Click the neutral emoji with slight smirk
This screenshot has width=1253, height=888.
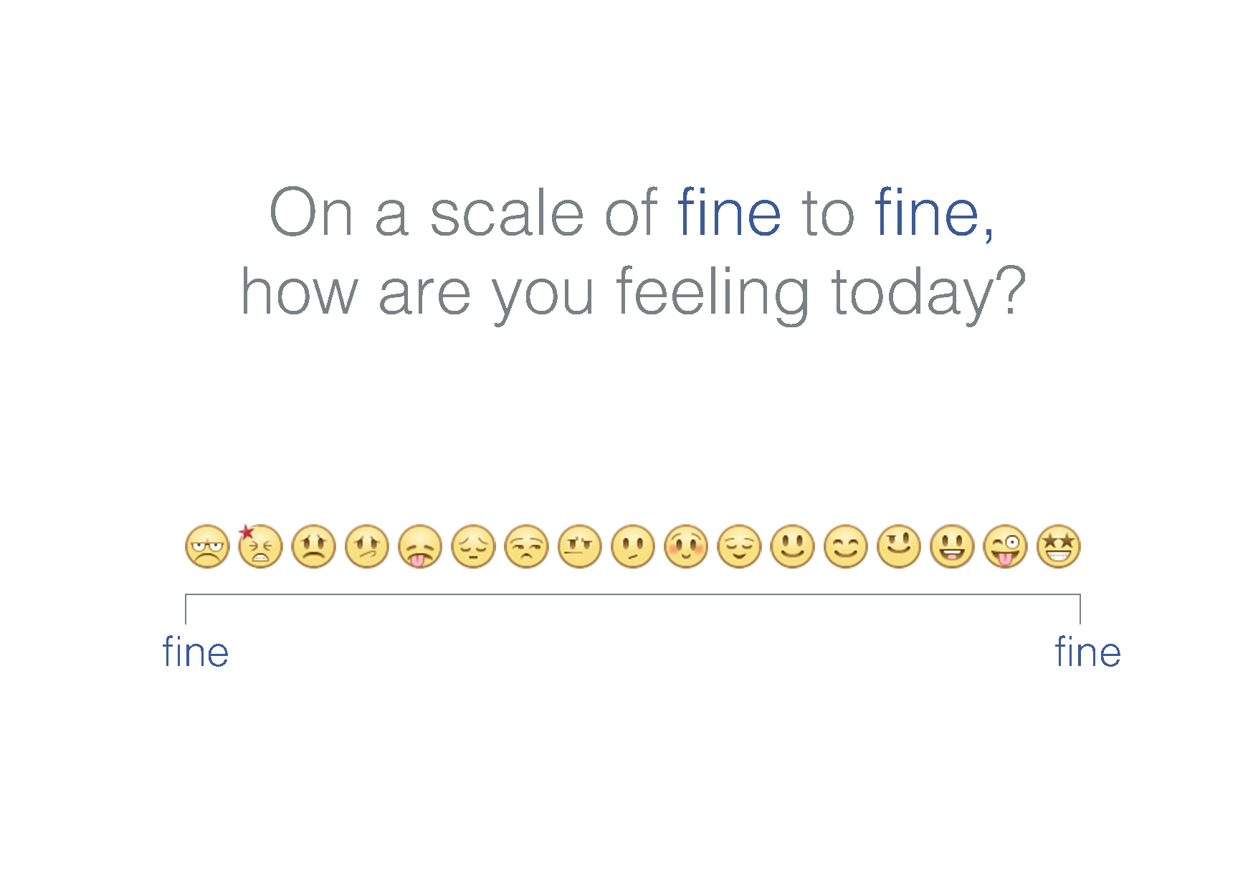point(633,547)
